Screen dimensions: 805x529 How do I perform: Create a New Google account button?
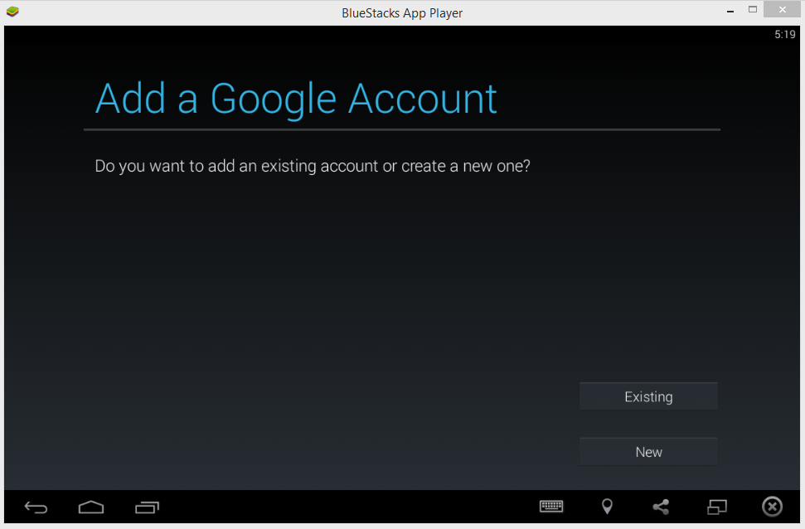(x=648, y=451)
